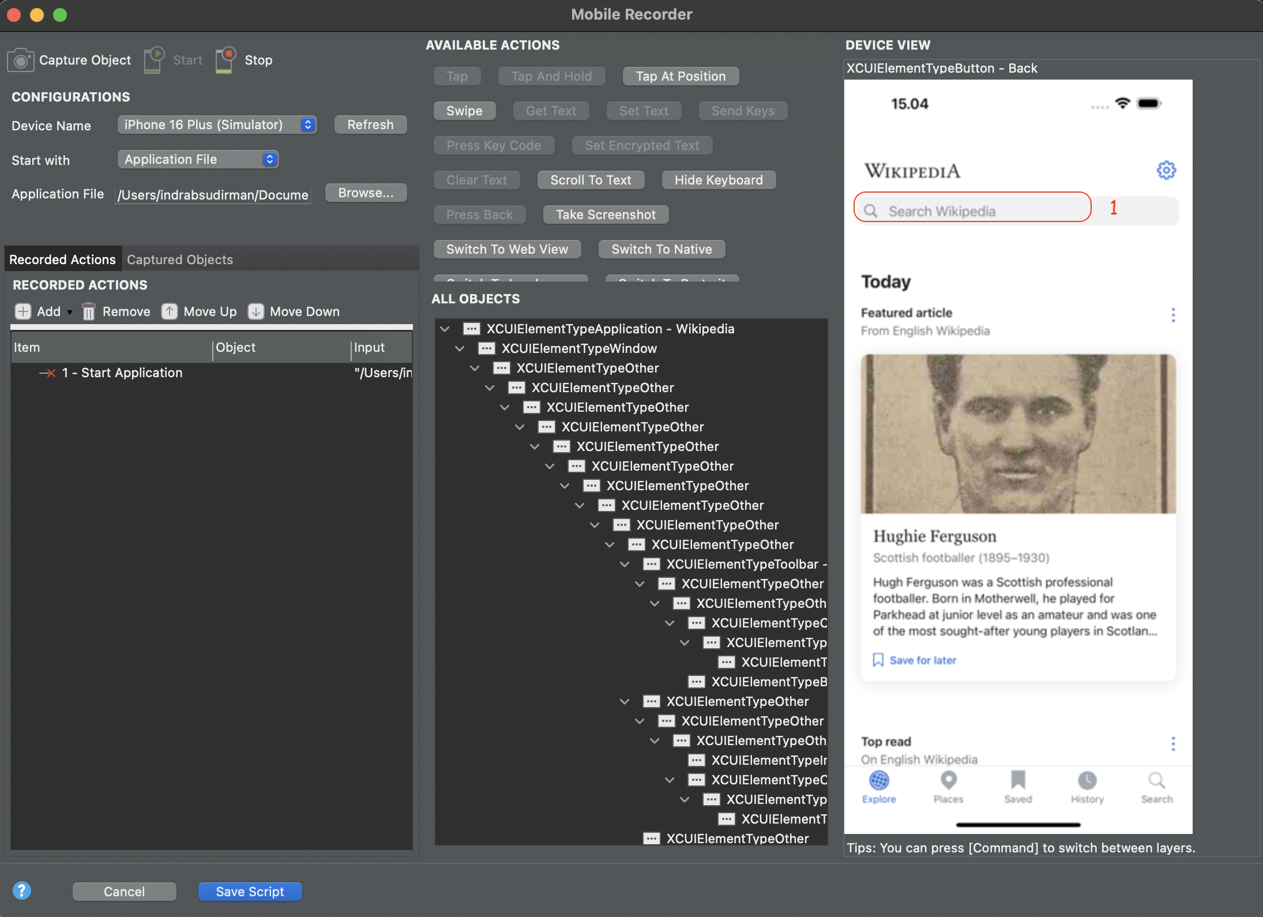Click the Stop recording icon
The width and height of the screenshot is (1263, 917).
coord(225,60)
